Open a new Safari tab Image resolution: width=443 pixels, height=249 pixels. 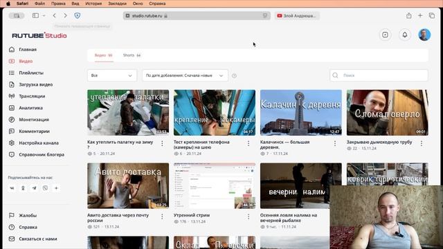click(x=420, y=16)
